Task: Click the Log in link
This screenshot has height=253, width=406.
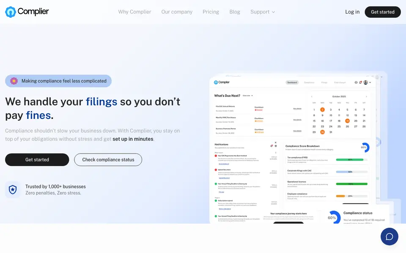Action: pos(352,12)
